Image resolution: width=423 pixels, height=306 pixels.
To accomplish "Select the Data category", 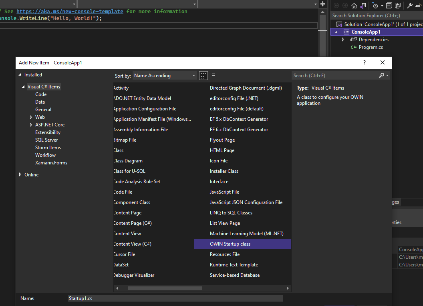I will pos(40,102).
